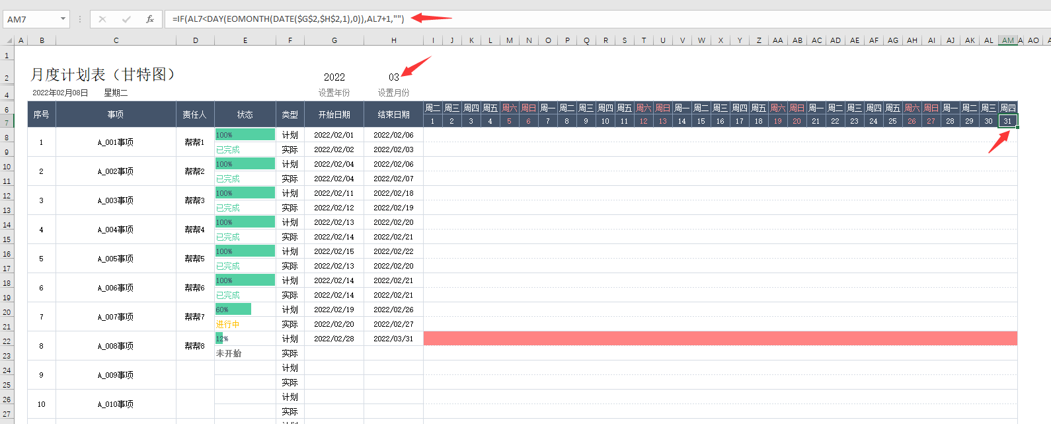Image resolution: width=1051 pixels, height=424 pixels.
Task: Click the 状态 header cell
Action: 245,114
